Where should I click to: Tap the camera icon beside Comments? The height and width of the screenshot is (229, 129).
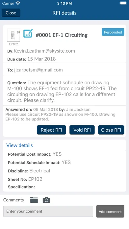[46, 200]
